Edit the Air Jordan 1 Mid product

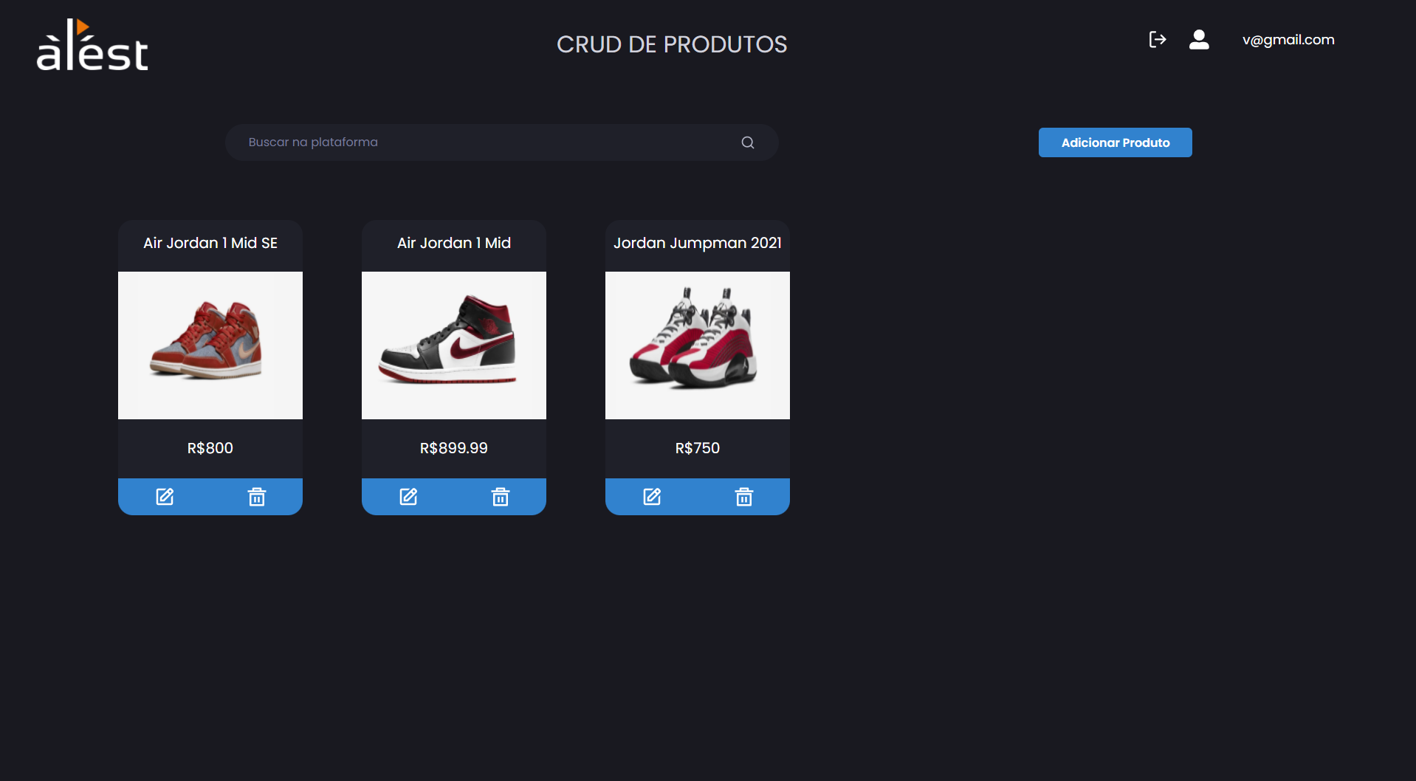click(x=408, y=497)
